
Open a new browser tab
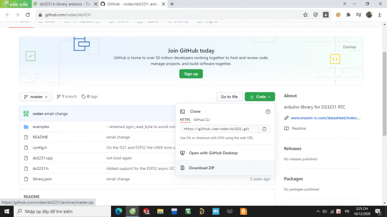[x=172, y=4]
